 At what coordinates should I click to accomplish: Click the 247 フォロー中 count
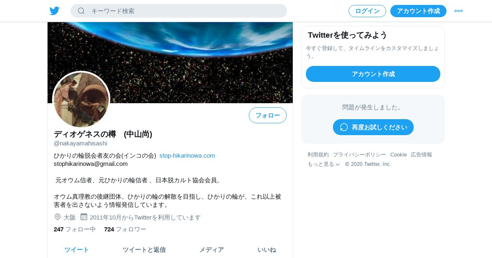pyautogui.click(x=75, y=229)
